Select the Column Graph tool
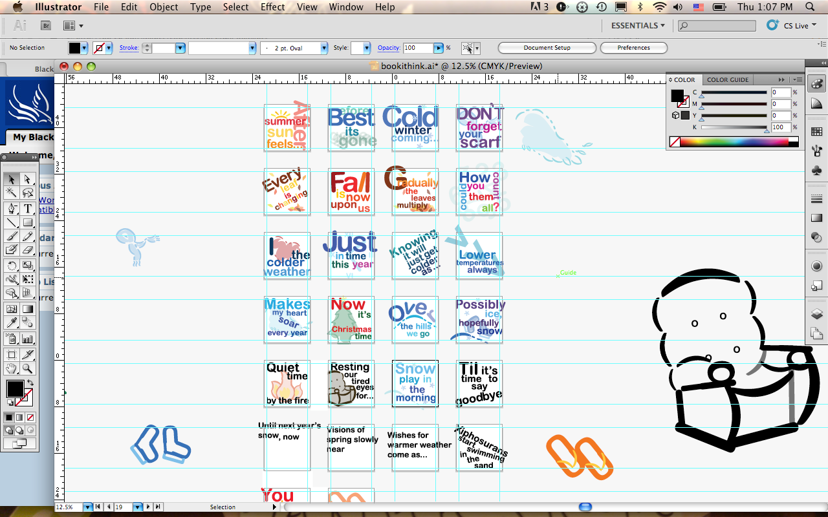Image resolution: width=828 pixels, height=517 pixels. (x=28, y=338)
